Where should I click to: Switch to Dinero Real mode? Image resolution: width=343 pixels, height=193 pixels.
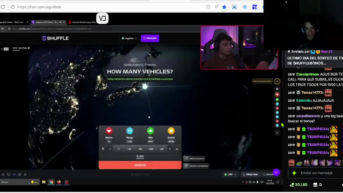click(250, 175)
